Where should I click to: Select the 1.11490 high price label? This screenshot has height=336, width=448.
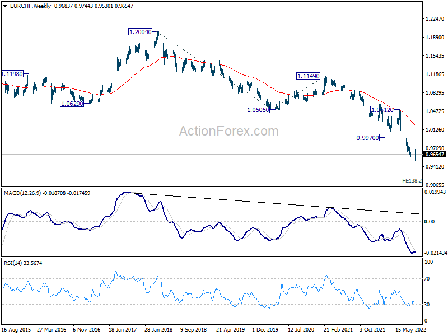(x=309, y=76)
